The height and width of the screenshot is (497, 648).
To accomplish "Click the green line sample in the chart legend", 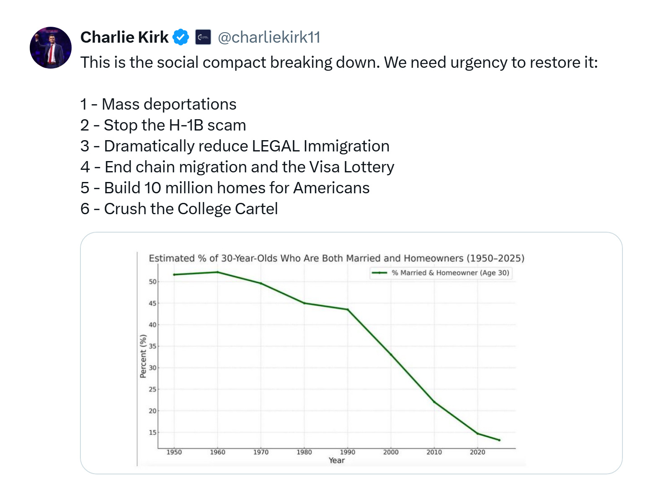I will point(380,273).
